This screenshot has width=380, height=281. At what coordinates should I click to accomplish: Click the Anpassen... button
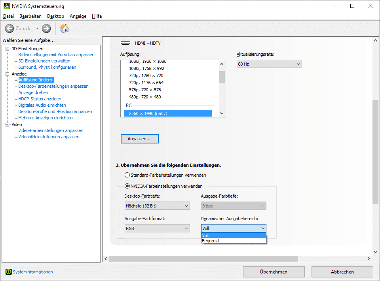140,139
